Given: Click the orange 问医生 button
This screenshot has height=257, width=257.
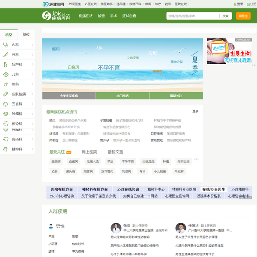Looking at the screenshot, I should pyautogui.click(x=243, y=16).
